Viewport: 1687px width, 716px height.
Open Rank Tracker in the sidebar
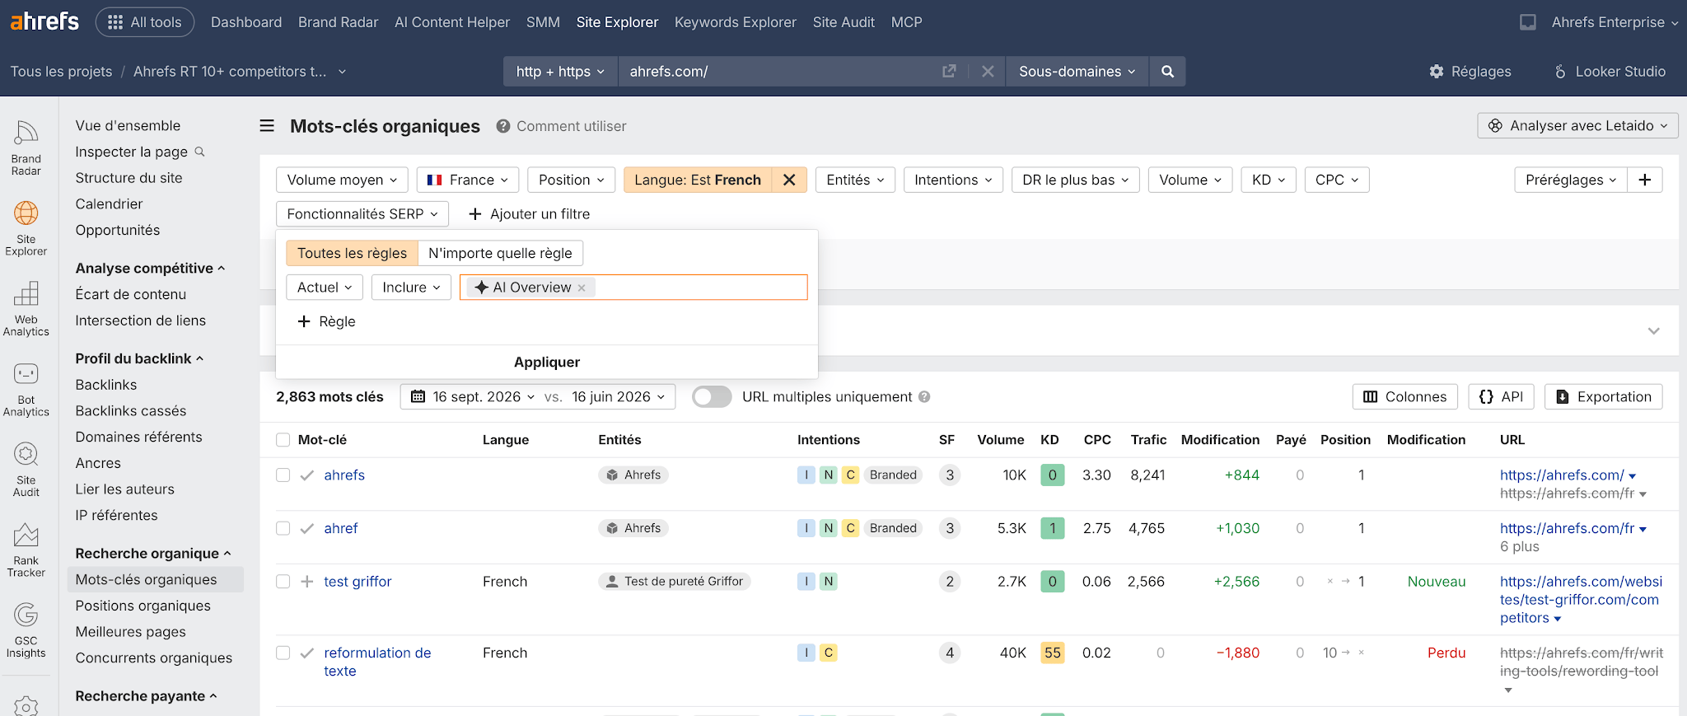(26, 550)
